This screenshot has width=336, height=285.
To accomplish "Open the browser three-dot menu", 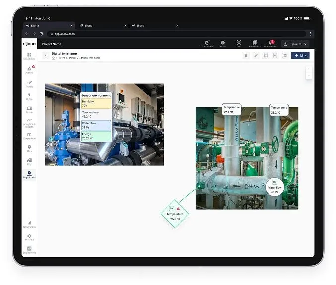I will click(310, 34).
